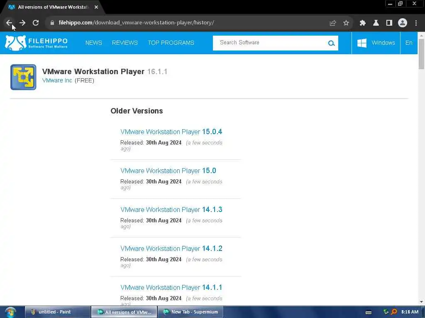Image resolution: width=425 pixels, height=318 pixels.
Task: Click the VMware Workstation Player 16.1.1 heading
Action: pyautogui.click(x=105, y=71)
